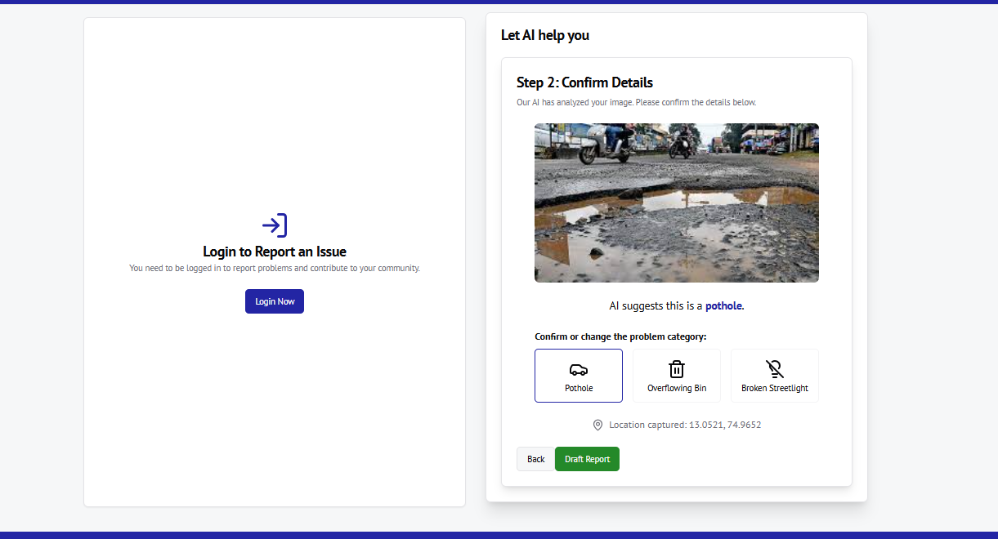
Task: Click the broken streetlight bulb icon
Action: [775, 368]
